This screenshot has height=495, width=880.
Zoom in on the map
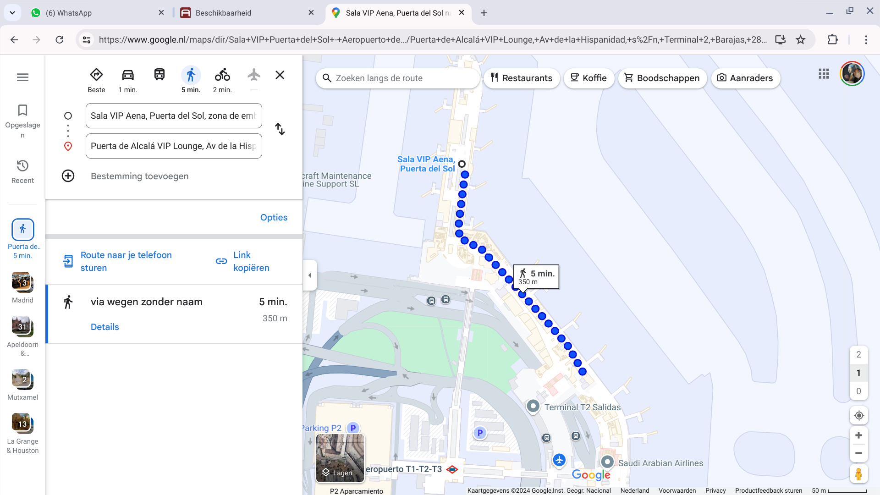pyautogui.click(x=858, y=435)
